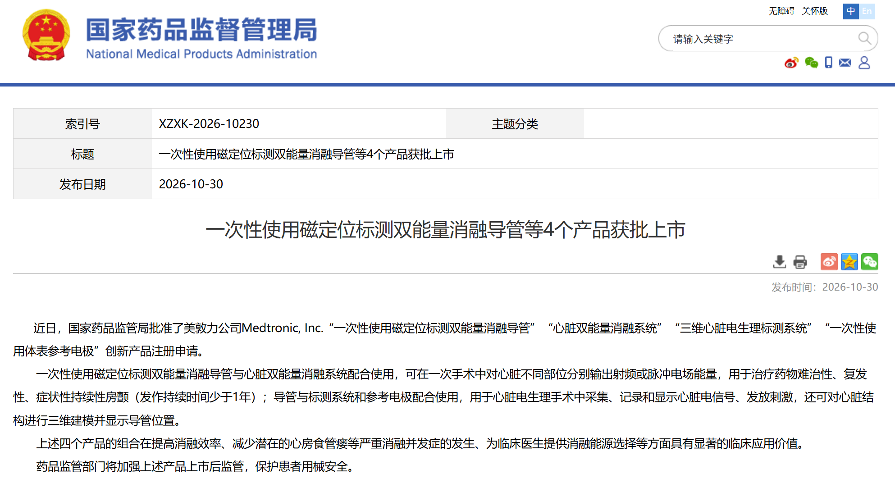
Task: Switch language to 中 (Chinese)
Action: (x=851, y=11)
